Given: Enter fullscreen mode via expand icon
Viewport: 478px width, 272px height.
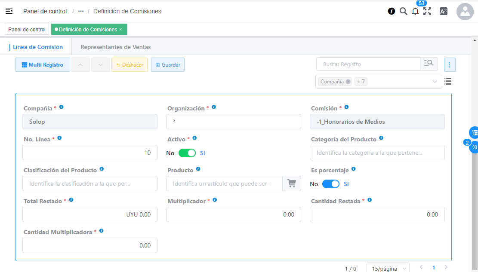Looking at the screenshot, I should pyautogui.click(x=427, y=12).
